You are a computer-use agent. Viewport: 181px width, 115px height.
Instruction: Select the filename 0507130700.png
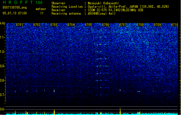[15, 8]
